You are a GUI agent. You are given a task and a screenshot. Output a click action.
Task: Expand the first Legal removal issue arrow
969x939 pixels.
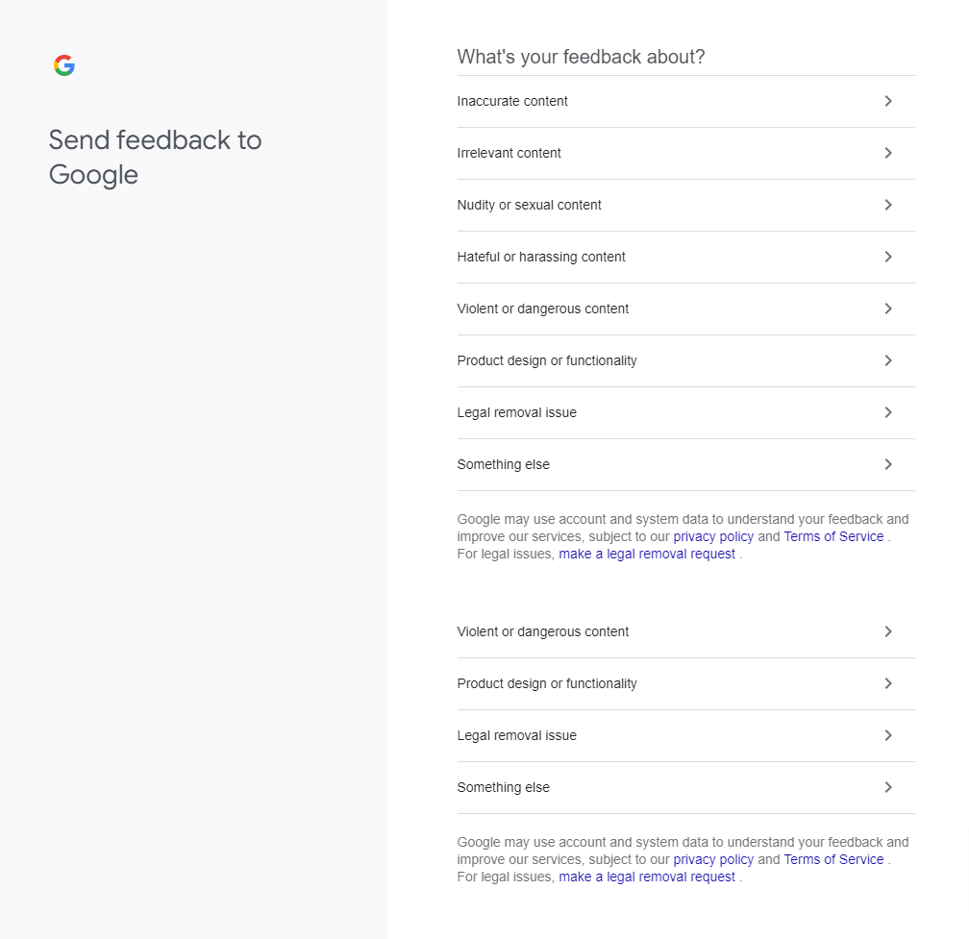(x=888, y=412)
